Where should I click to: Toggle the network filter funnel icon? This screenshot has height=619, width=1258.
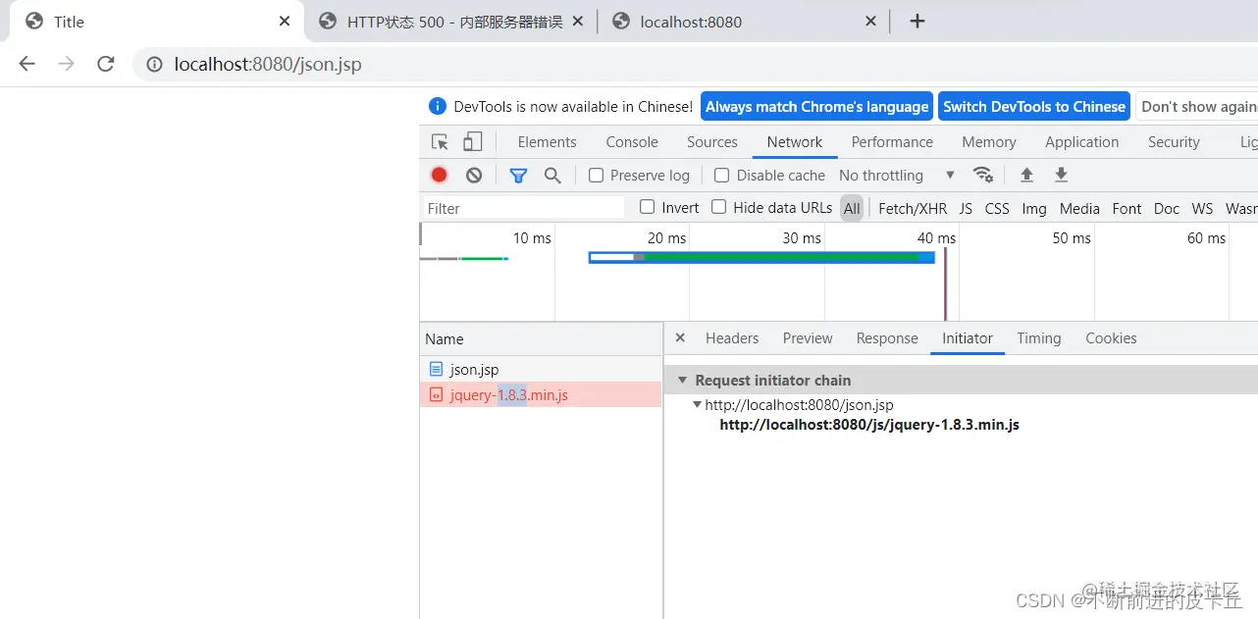coord(518,175)
